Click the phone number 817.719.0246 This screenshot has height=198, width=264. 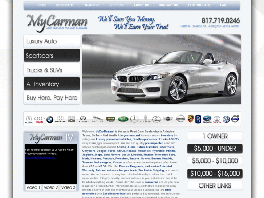tap(220, 21)
